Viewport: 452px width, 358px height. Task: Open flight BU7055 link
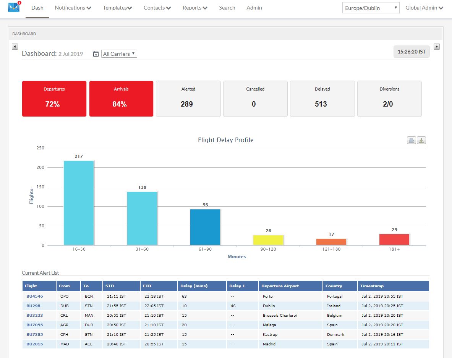pyautogui.click(x=34, y=325)
